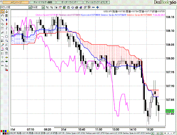Click the blue up arrow marker tool
The height and width of the screenshot is (135, 177).
tap(6, 20)
